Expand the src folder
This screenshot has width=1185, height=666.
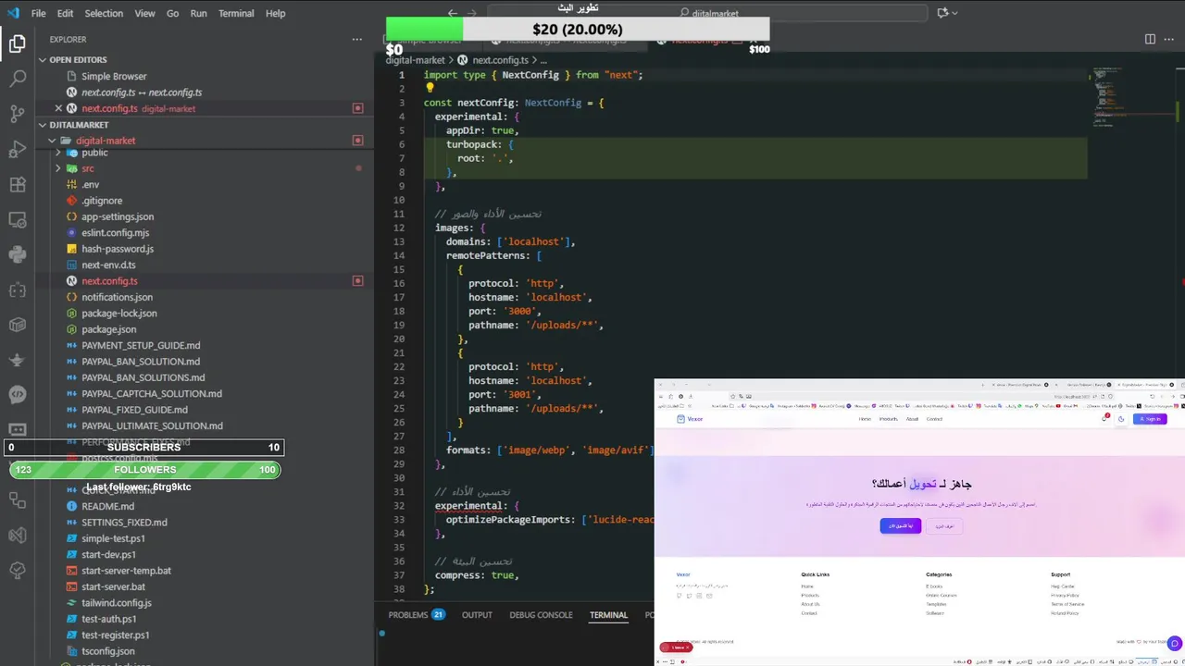(58, 168)
